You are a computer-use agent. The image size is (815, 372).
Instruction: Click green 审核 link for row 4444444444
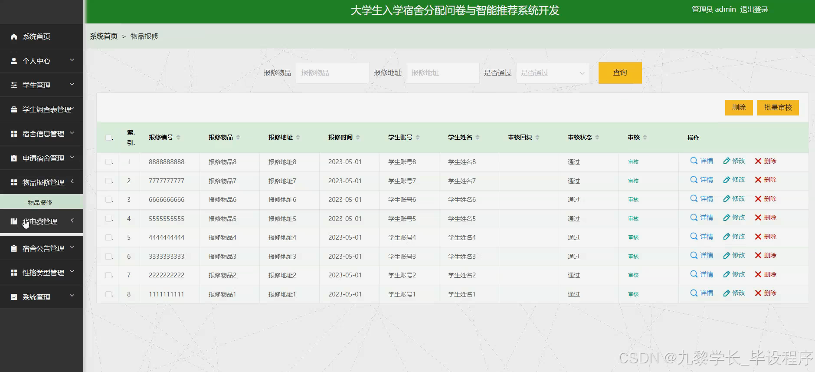633,237
